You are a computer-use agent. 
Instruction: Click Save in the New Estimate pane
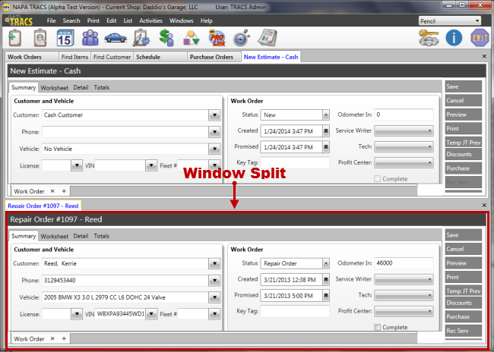point(463,86)
